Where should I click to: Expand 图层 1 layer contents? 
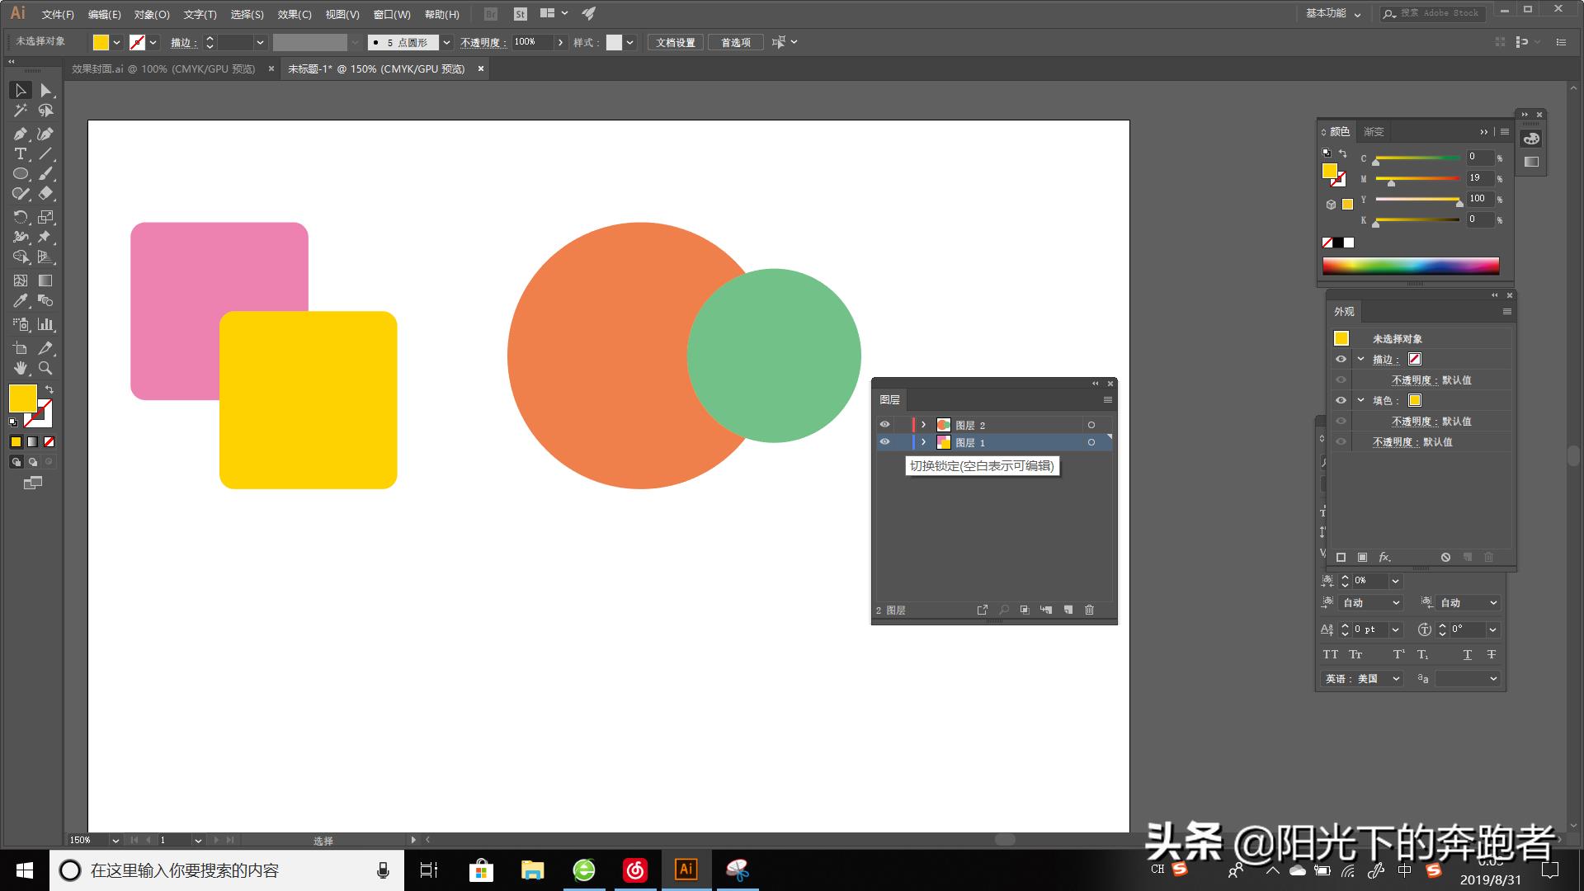click(x=924, y=443)
